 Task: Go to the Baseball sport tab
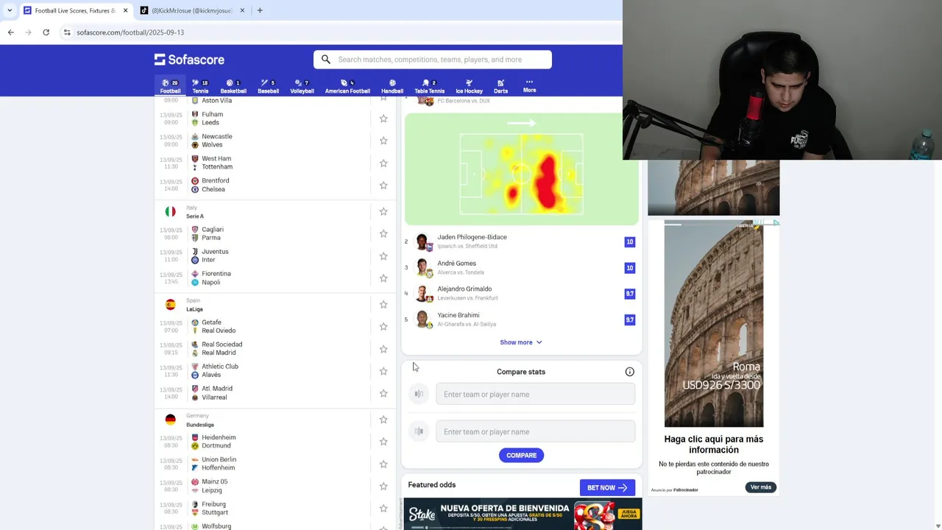click(x=268, y=86)
